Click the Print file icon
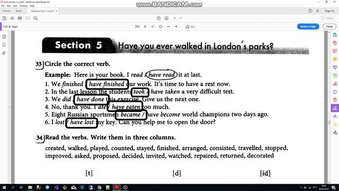Screen dimensions: 339x191 coord(20,19)
